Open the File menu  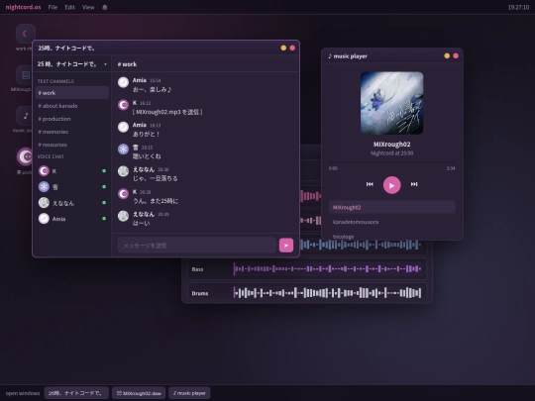point(53,7)
